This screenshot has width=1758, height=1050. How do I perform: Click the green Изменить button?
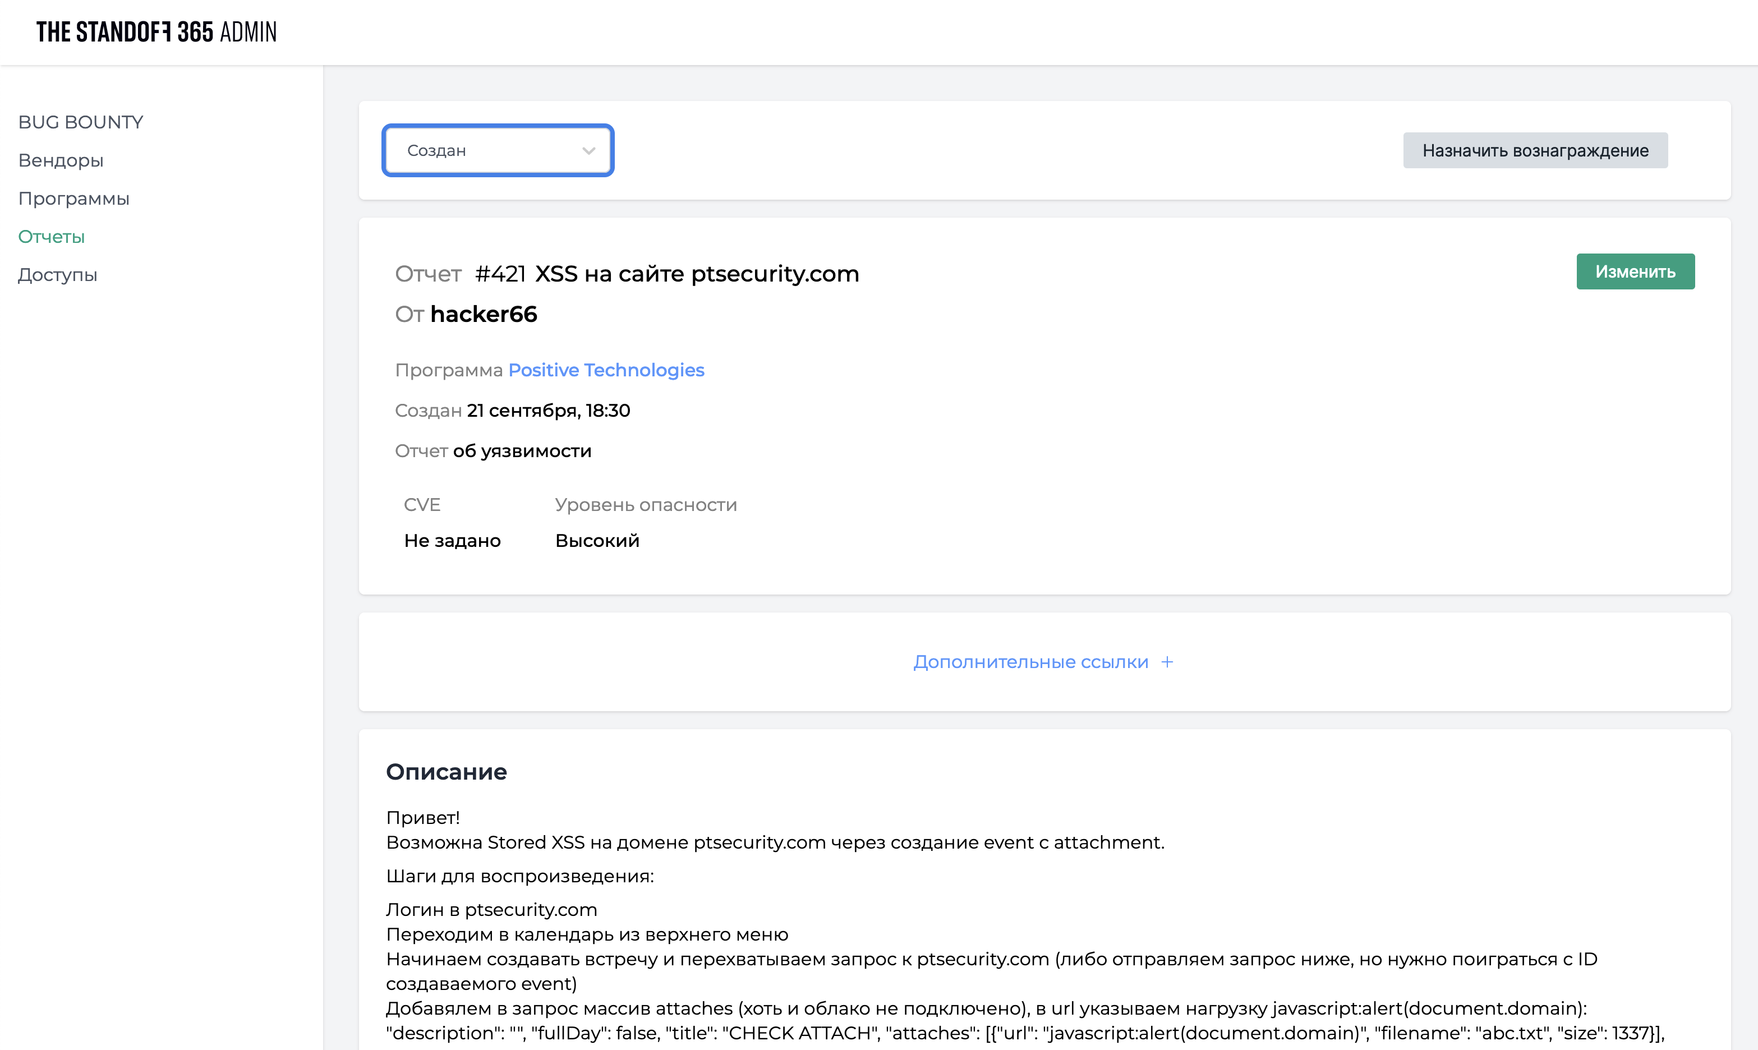coord(1635,271)
